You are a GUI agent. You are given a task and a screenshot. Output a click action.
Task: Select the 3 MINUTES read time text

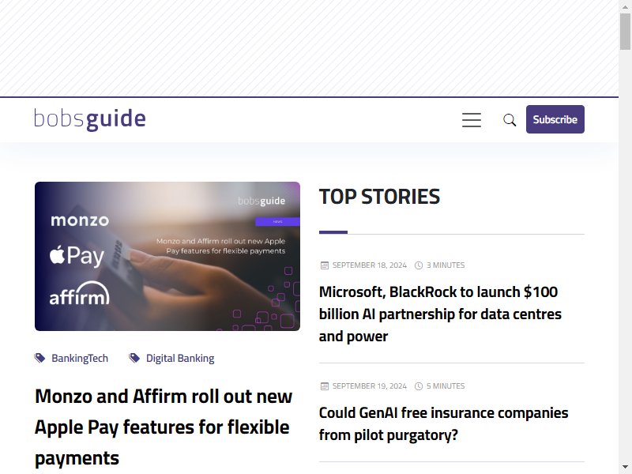point(446,265)
